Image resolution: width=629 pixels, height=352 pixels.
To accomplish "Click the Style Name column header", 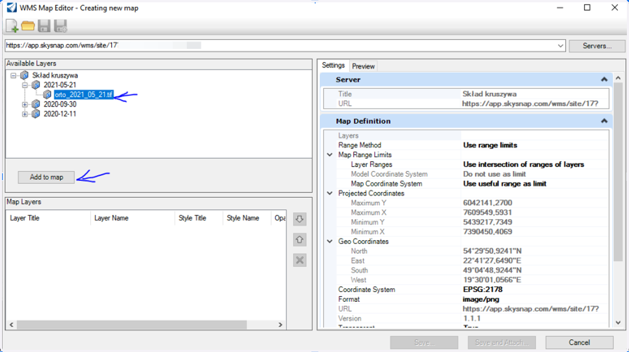I will click(x=247, y=218).
